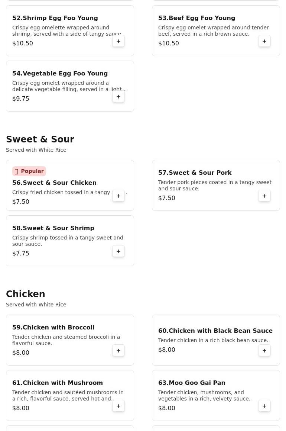The height and width of the screenshot is (431, 286).
Task: Select the Sweet & Sour section heading
Action: coord(40,139)
